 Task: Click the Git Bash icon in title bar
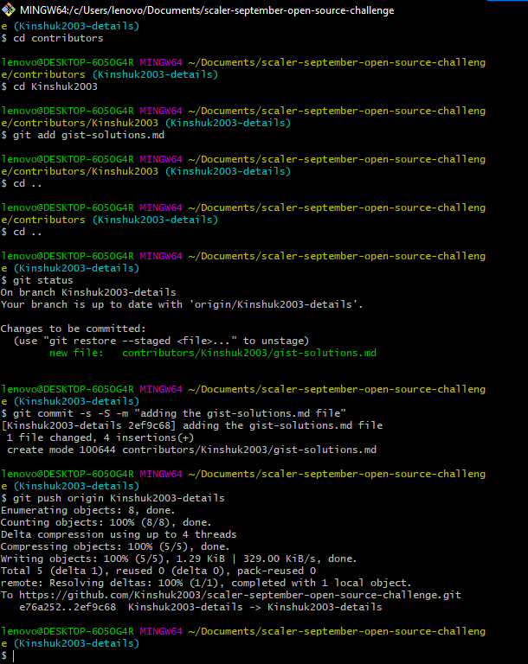[9, 10]
